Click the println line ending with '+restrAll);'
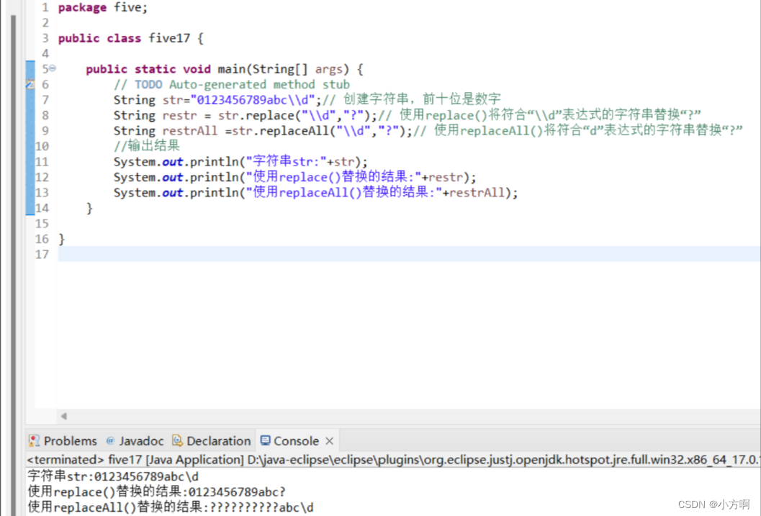 pyautogui.click(x=316, y=193)
